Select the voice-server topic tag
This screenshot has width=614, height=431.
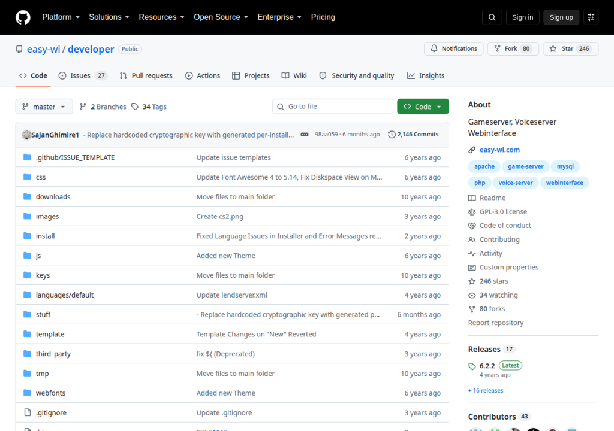[x=515, y=183]
